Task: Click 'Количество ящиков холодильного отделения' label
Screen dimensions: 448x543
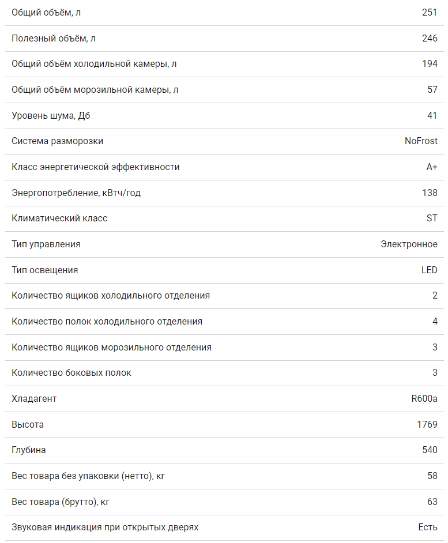Action: point(111,295)
